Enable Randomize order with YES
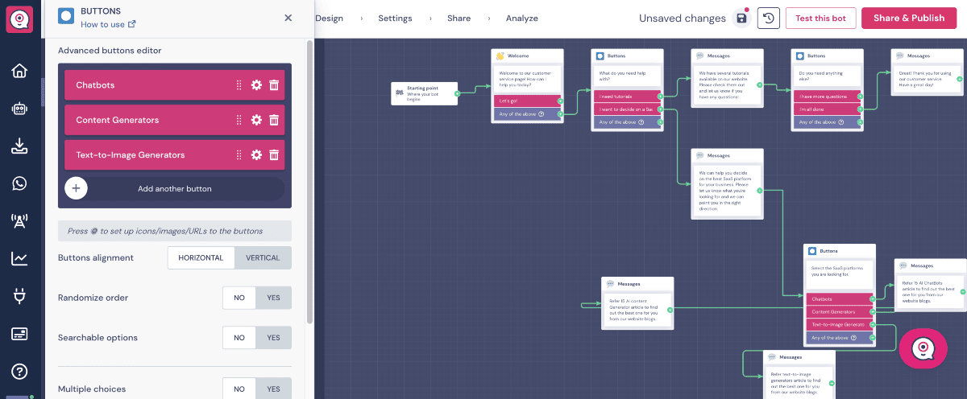Image resolution: width=967 pixels, height=399 pixels. click(273, 298)
